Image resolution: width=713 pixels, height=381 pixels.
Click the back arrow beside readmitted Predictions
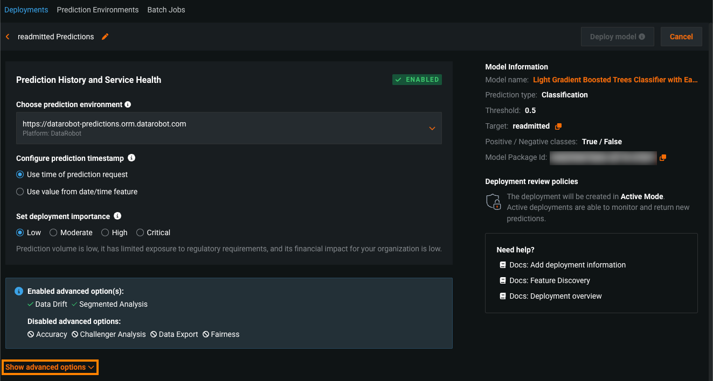click(x=8, y=37)
